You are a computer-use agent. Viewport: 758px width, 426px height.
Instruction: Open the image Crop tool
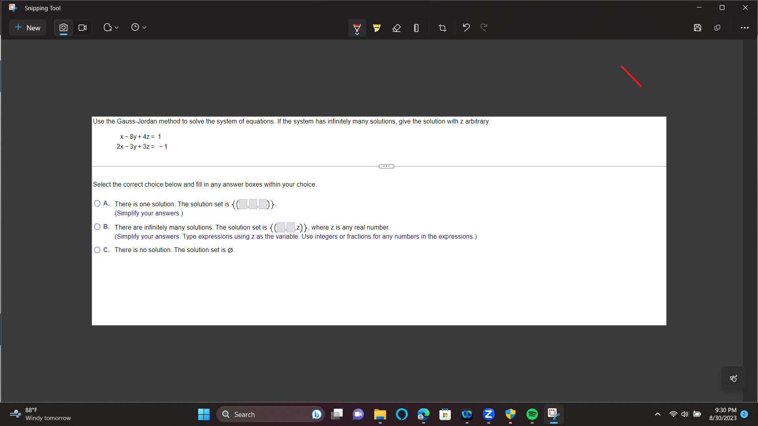click(x=442, y=28)
